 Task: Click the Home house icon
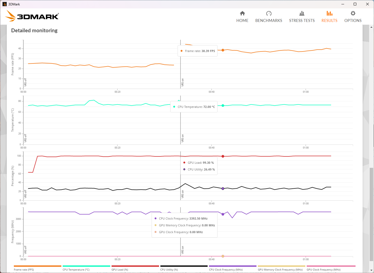click(242, 14)
